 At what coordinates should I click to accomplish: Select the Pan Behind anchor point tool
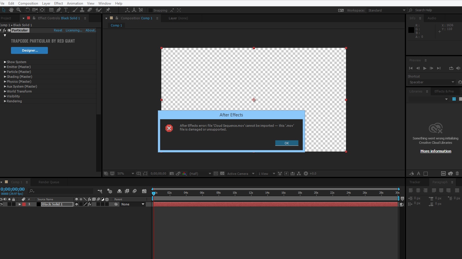pos(42,10)
